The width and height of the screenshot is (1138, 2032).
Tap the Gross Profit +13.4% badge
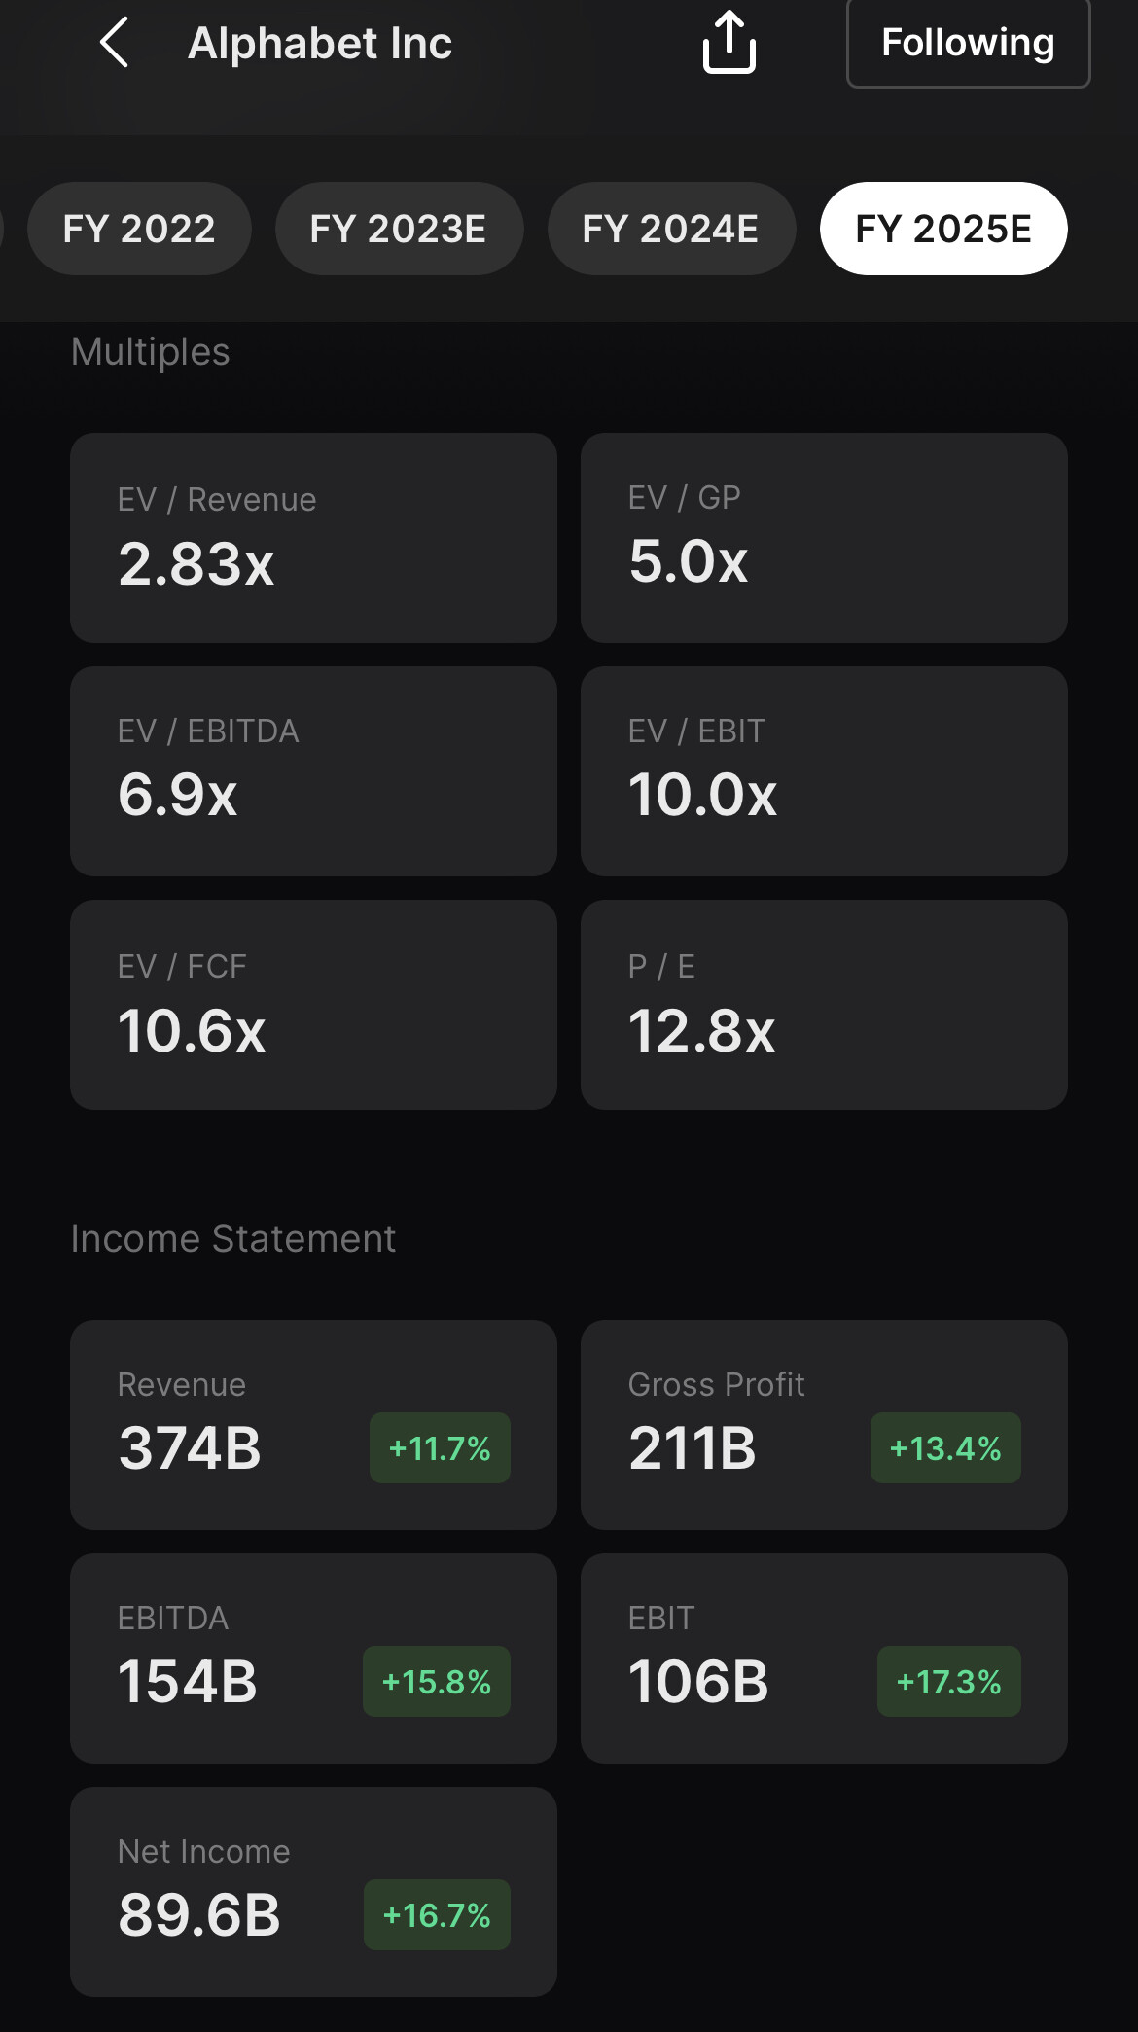click(x=945, y=1448)
